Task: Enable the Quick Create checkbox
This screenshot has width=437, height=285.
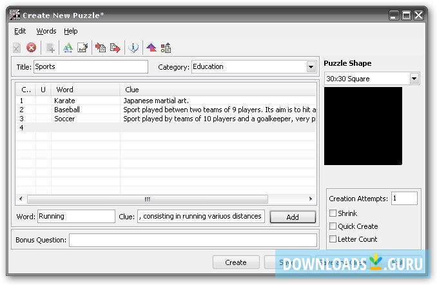Action: click(x=333, y=226)
